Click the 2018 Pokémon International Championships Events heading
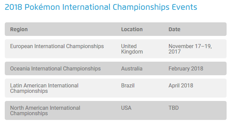 pos(101,7)
